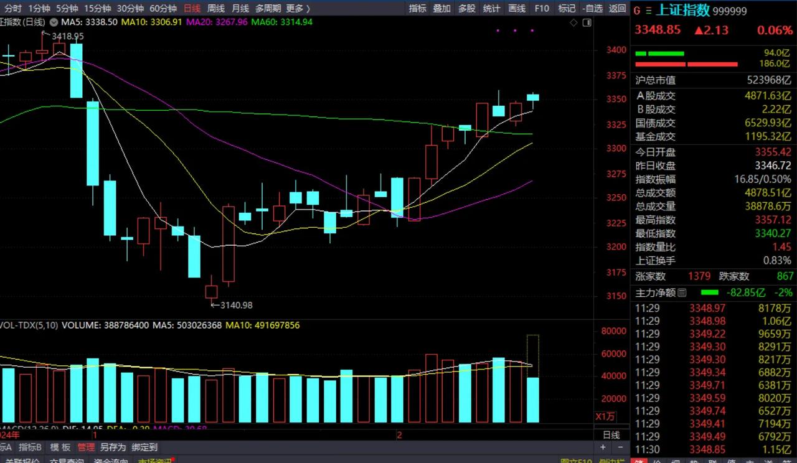Click the 日线 label at chart bottom right

click(611, 435)
